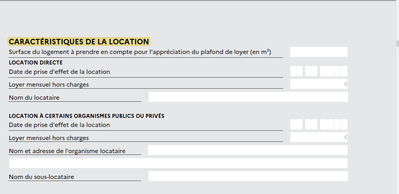Click the vertical scrollbar thumb

click(397, 43)
